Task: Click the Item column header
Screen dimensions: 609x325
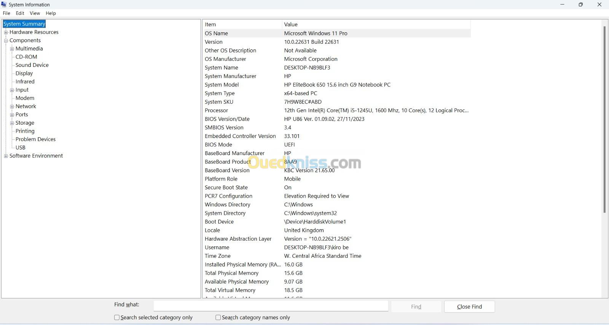Action: [x=242, y=24]
